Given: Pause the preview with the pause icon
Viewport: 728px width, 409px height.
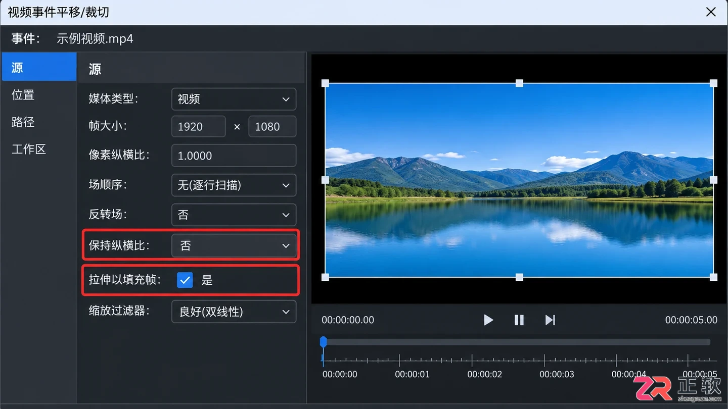Looking at the screenshot, I should pyautogui.click(x=519, y=320).
